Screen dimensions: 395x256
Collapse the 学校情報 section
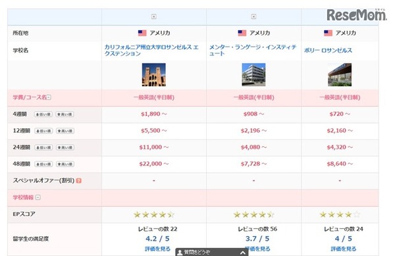point(38,197)
